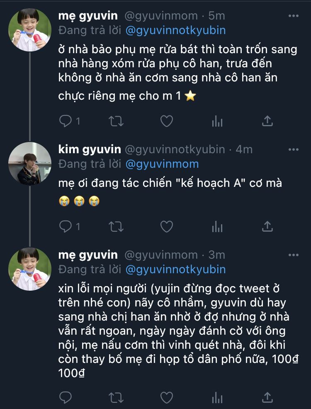Like kim gyuvin's "kế hoạch A" tweet
311x409 pixels.
166,226
